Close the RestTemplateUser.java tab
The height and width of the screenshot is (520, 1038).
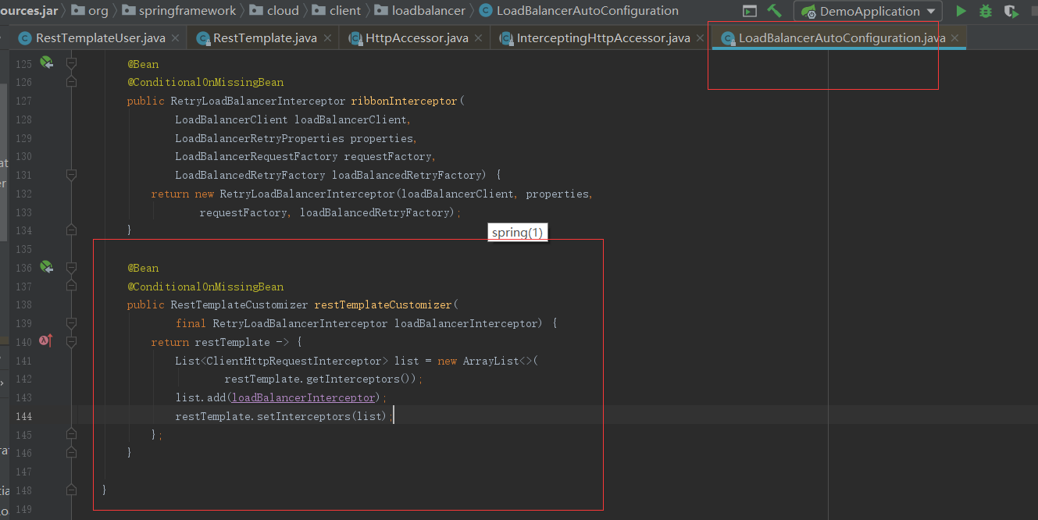pyautogui.click(x=175, y=38)
